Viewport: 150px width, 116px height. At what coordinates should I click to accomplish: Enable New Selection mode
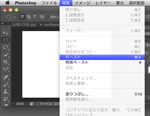point(22,17)
